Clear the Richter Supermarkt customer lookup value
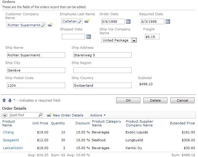 coord(43,25)
